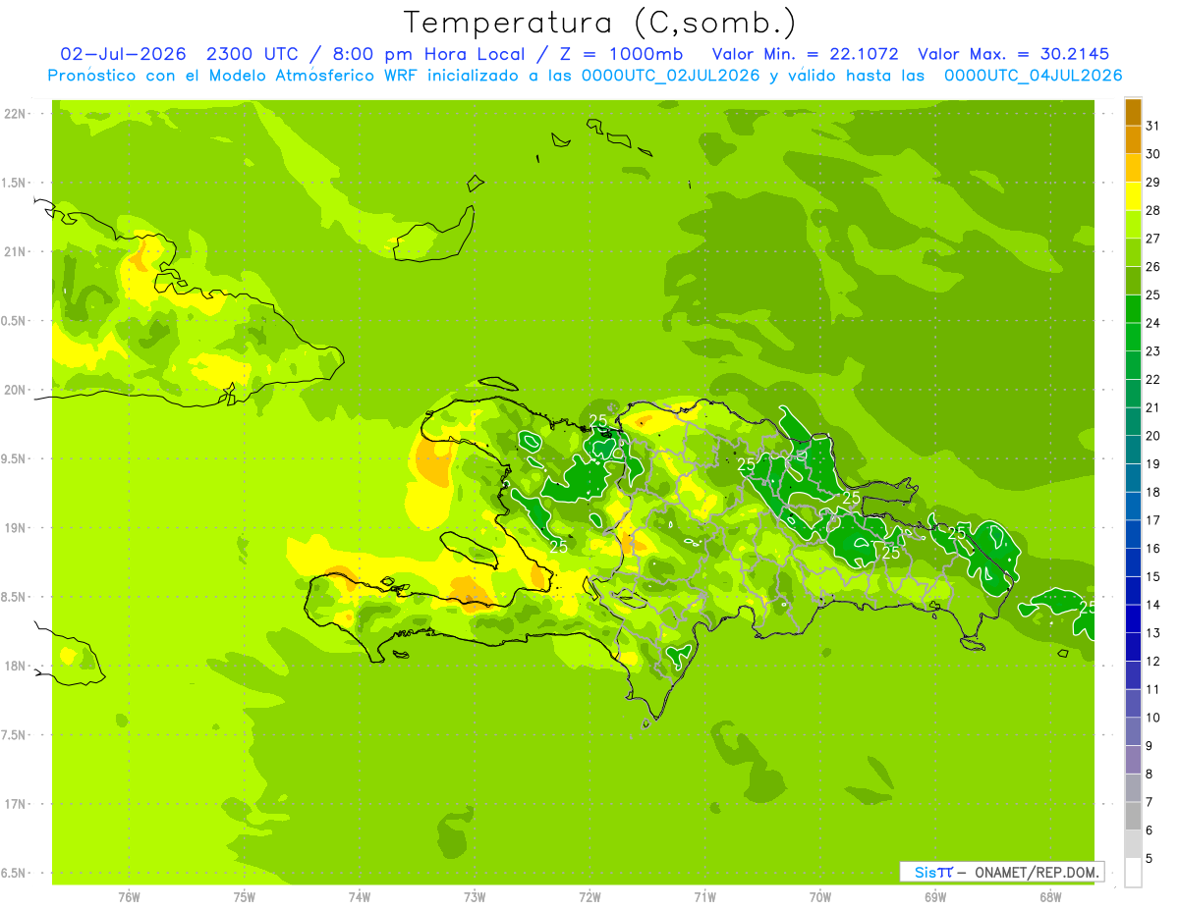Image resolution: width=1179 pixels, height=910 pixels.
Task: Click the legend value '27'
Action: [x=1153, y=239]
